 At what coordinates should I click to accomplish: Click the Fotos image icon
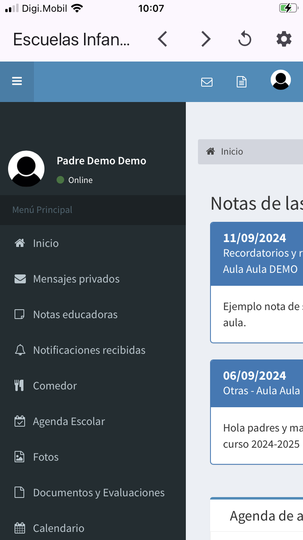[x=19, y=457]
